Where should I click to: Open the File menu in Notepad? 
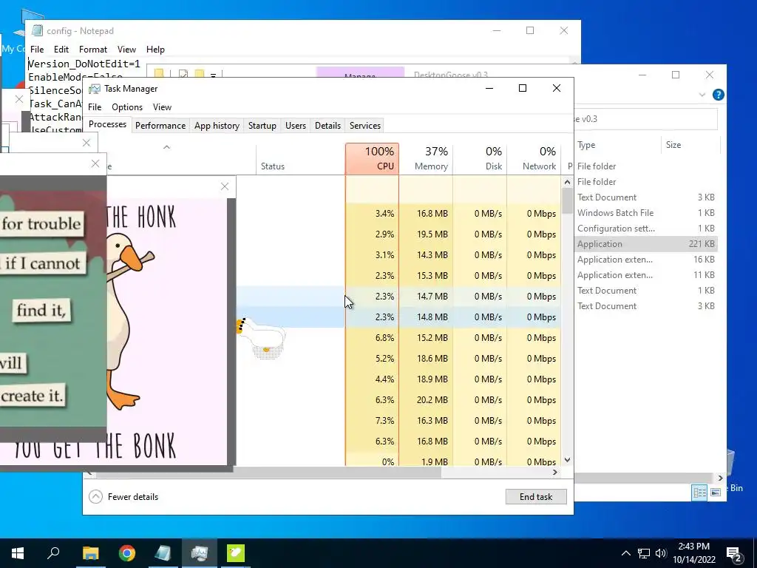click(x=37, y=50)
